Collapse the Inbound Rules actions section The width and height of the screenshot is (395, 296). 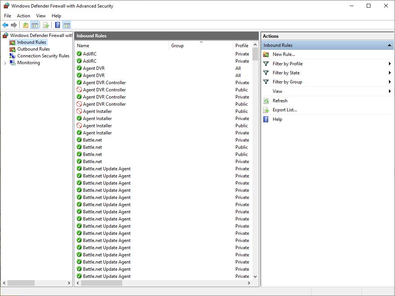click(389, 45)
